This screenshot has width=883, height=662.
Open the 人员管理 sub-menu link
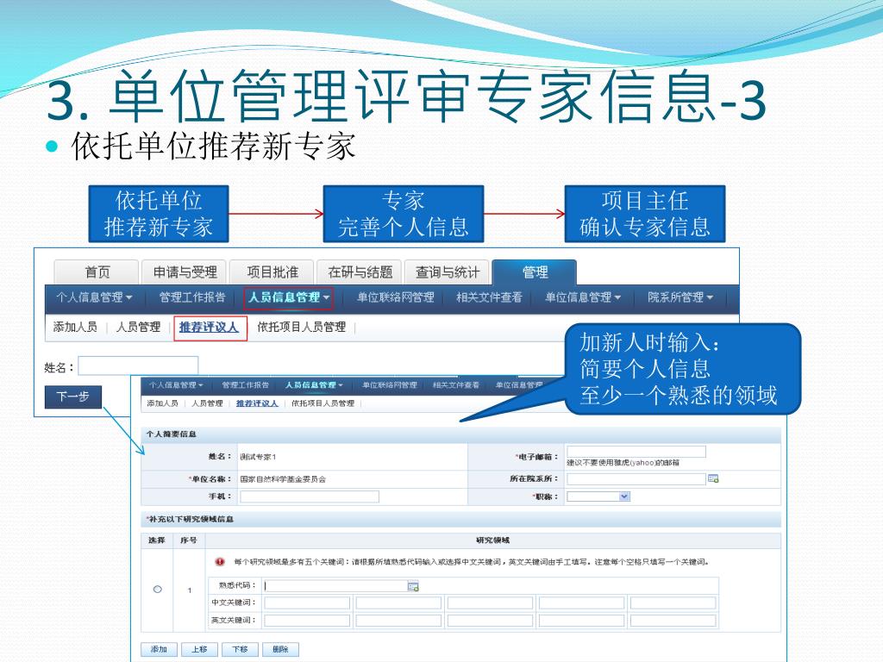(x=138, y=327)
